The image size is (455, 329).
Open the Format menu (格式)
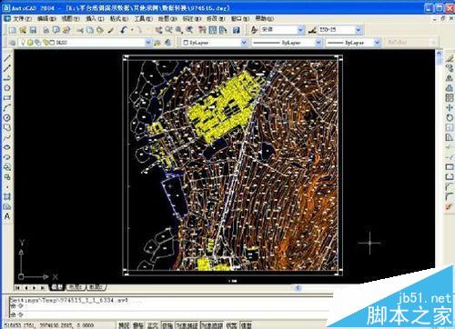click(119, 19)
